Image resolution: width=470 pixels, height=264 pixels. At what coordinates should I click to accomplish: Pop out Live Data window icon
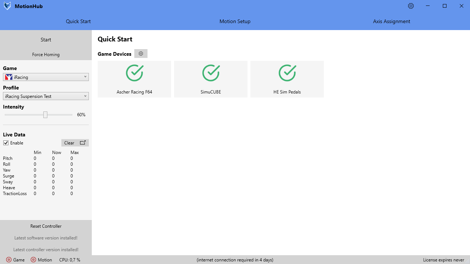click(83, 143)
